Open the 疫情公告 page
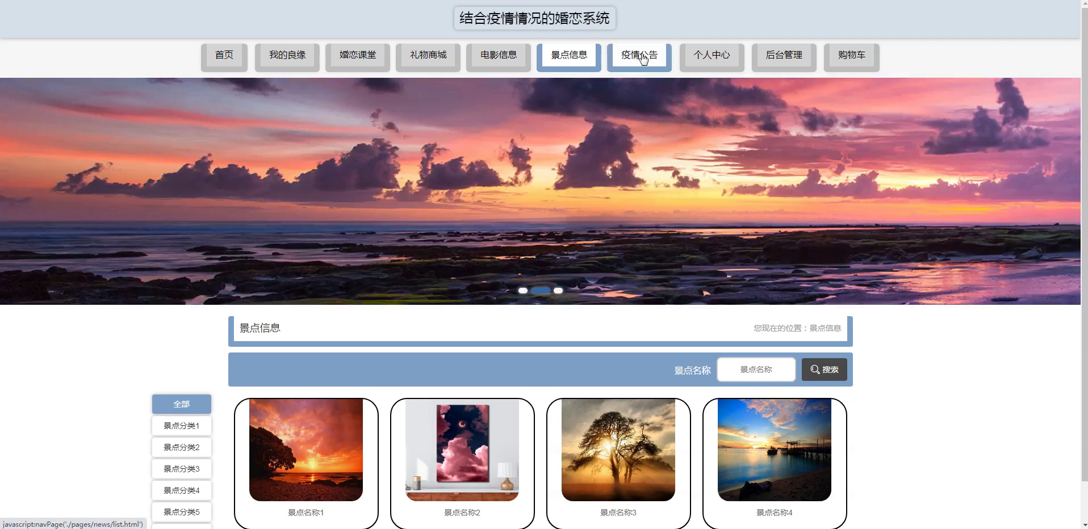 [639, 57]
